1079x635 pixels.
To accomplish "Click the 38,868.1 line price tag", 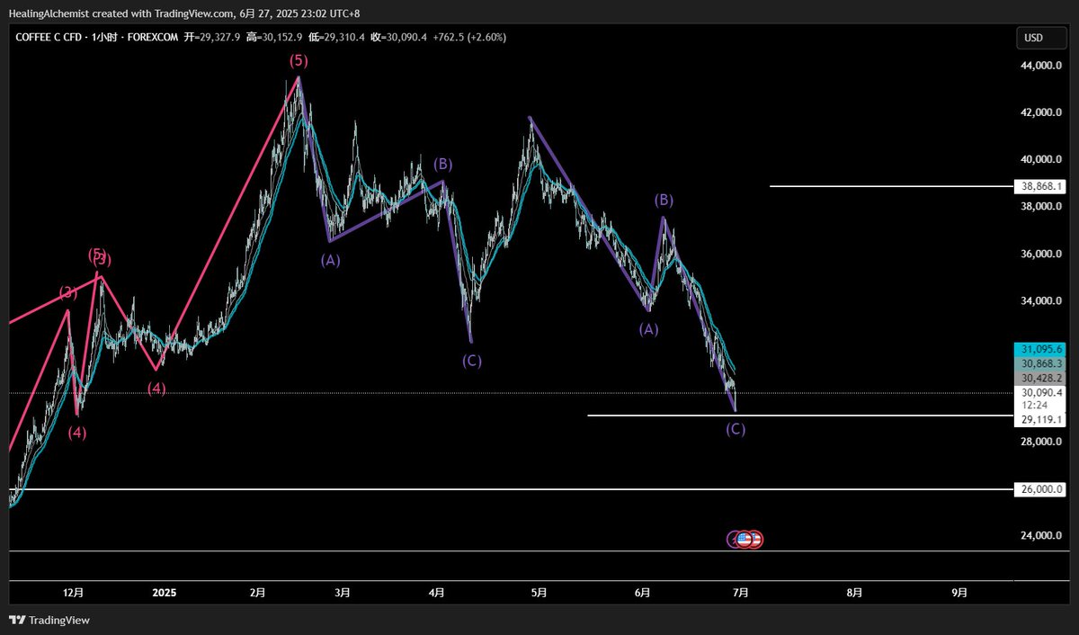I will (1042, 186).
